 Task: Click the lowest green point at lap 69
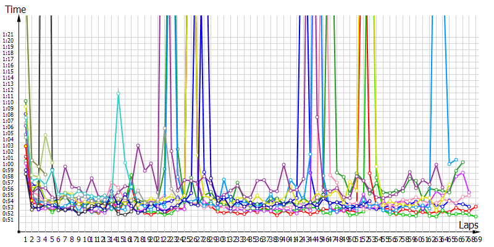[476, 217]
